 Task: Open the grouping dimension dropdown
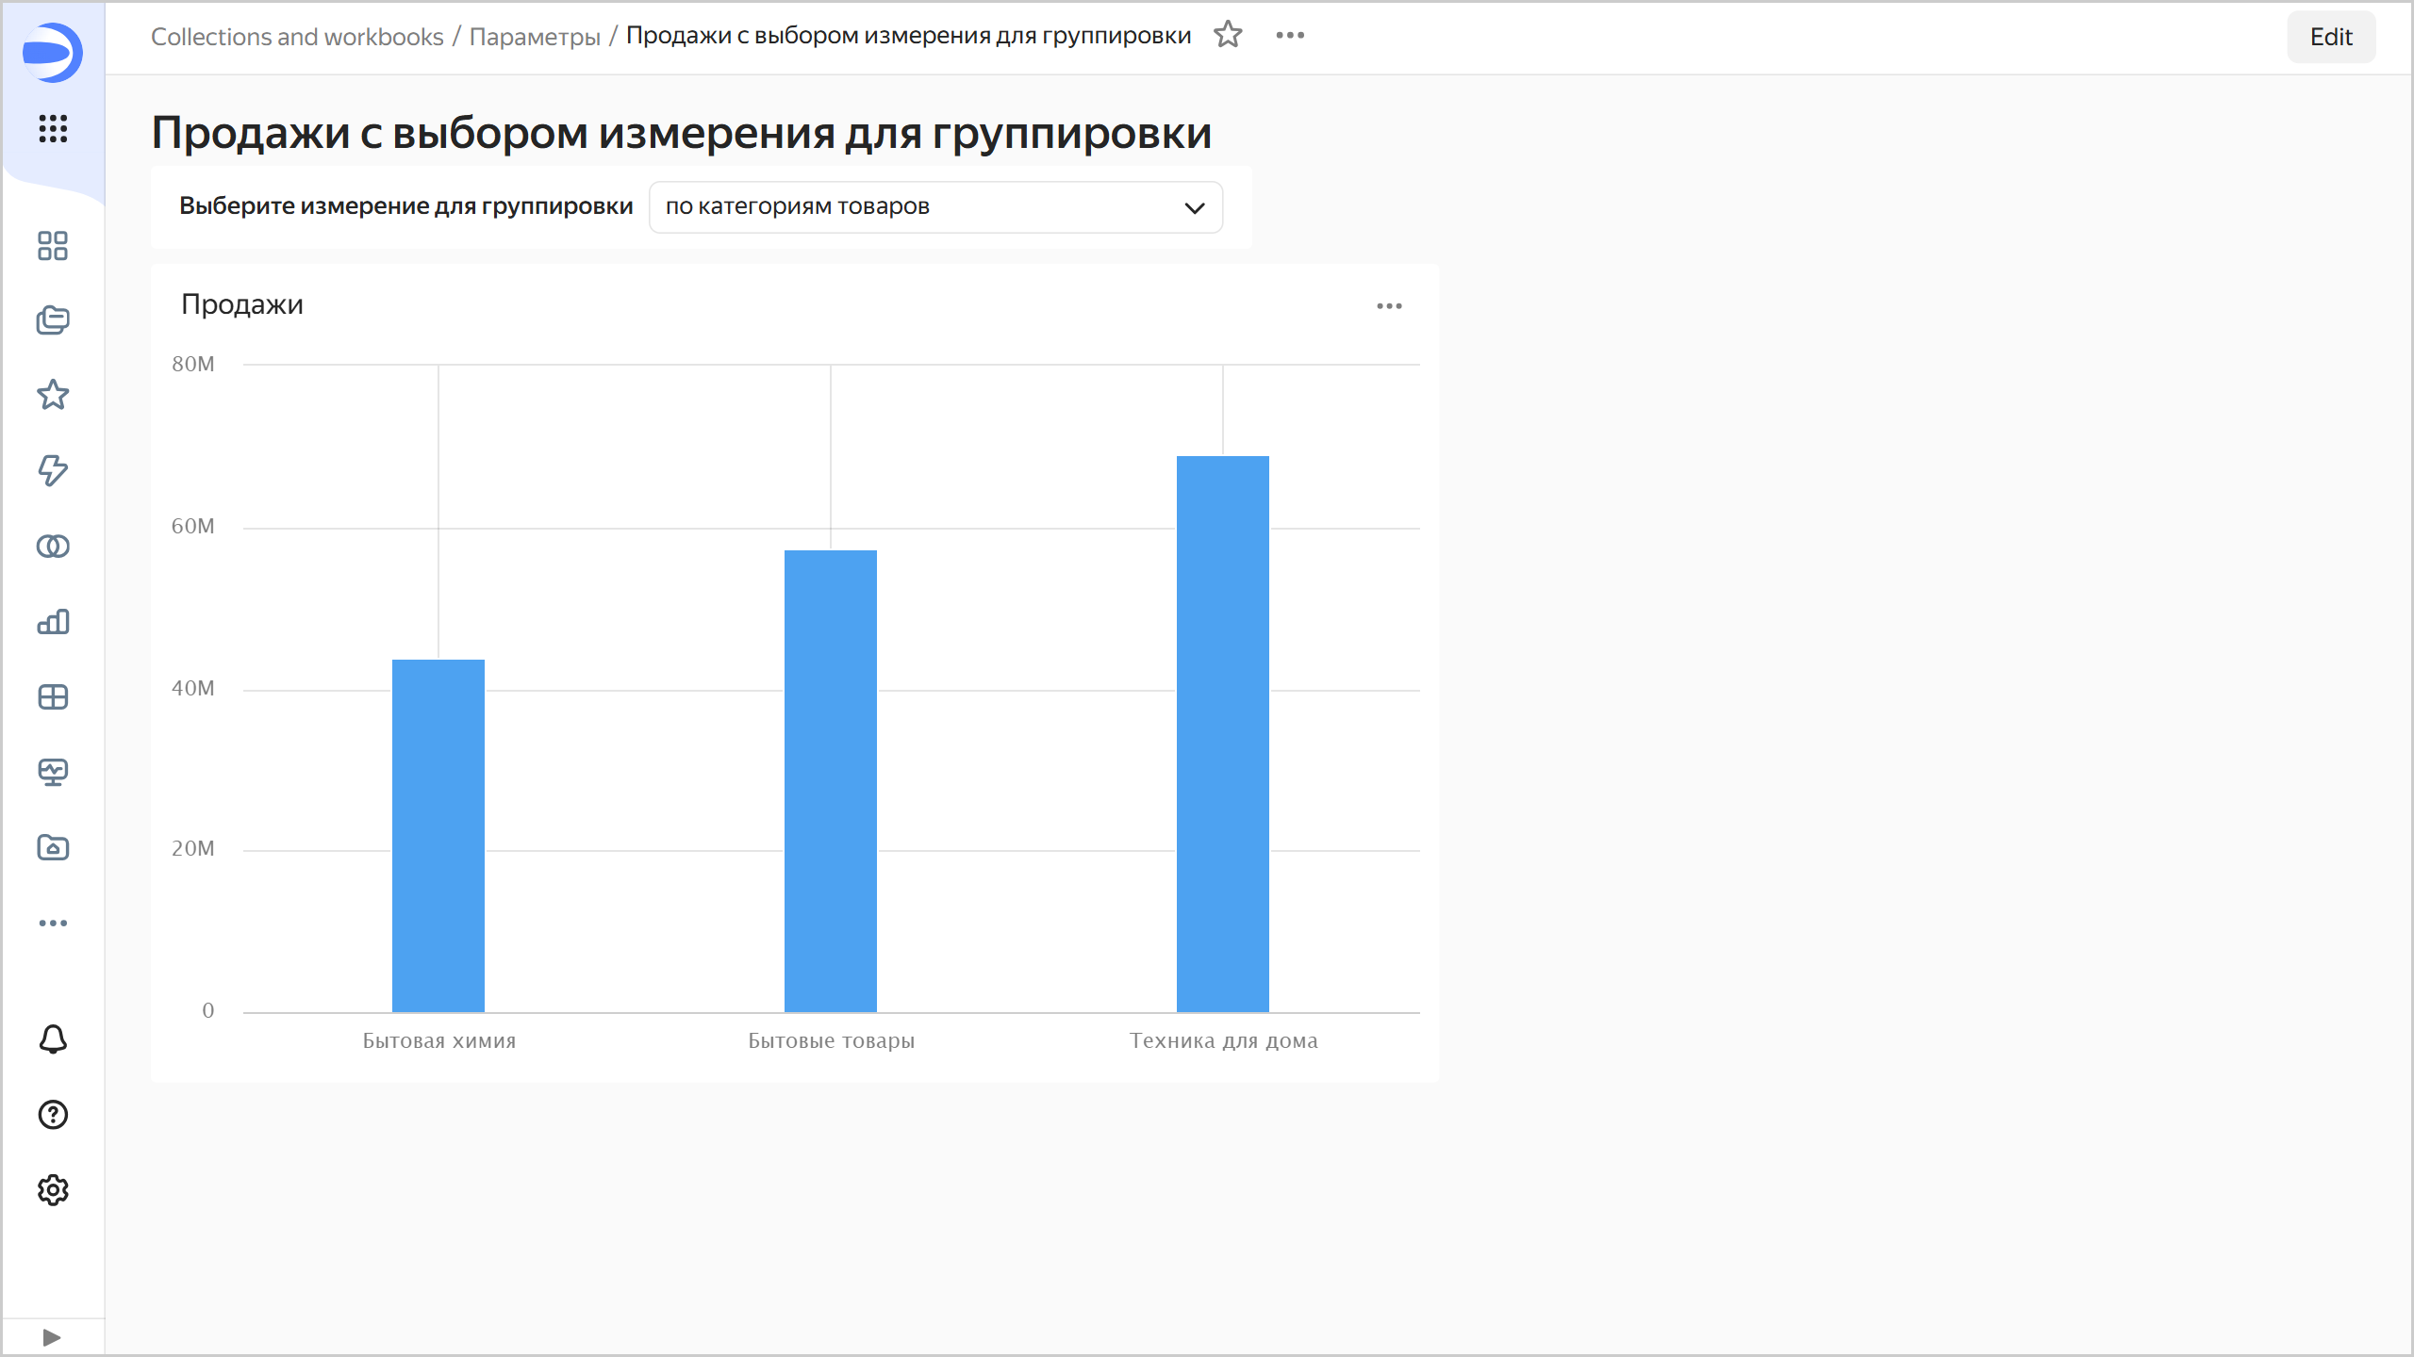[935, 207]
